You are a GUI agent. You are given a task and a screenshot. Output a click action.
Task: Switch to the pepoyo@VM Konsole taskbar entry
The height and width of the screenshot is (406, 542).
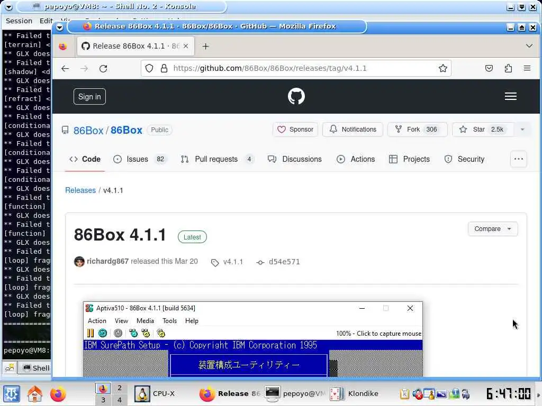(294, 394)
